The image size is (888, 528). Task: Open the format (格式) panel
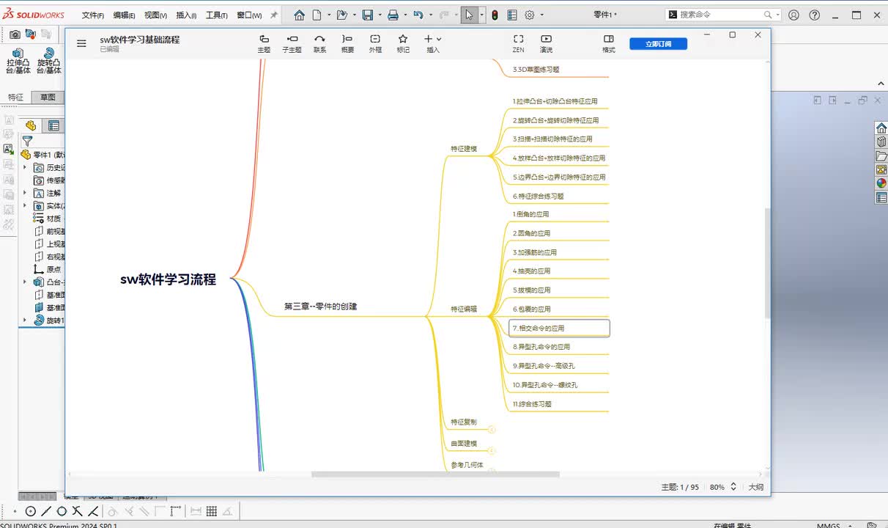click(x=609, y=44)
